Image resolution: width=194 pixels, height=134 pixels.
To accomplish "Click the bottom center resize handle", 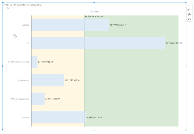I will point(95,130).
